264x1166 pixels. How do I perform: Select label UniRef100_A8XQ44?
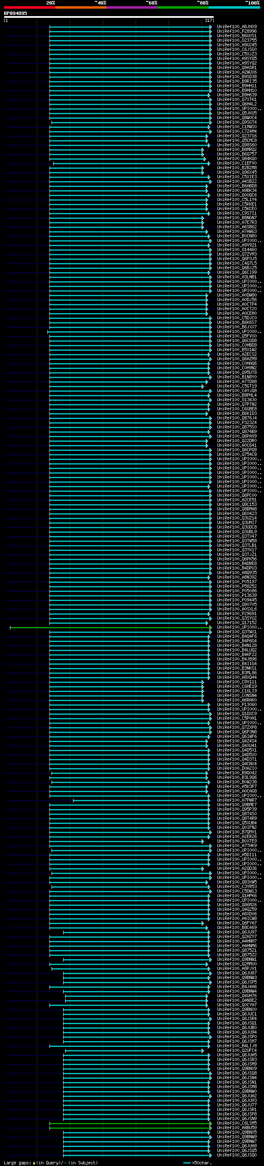pyautogui.click(x=237, y=678)
